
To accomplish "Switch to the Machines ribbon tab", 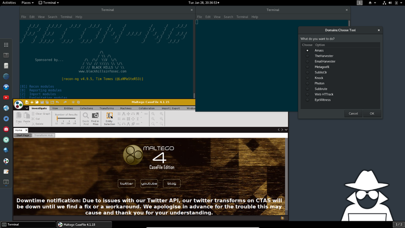I will click(126, 109).
